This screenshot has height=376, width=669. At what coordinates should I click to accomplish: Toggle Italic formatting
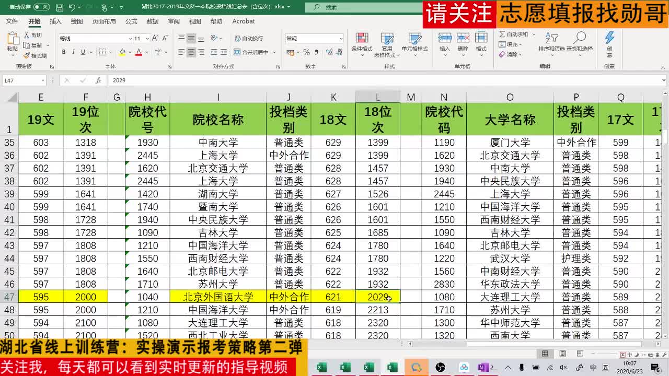click(x=73, y=52)
